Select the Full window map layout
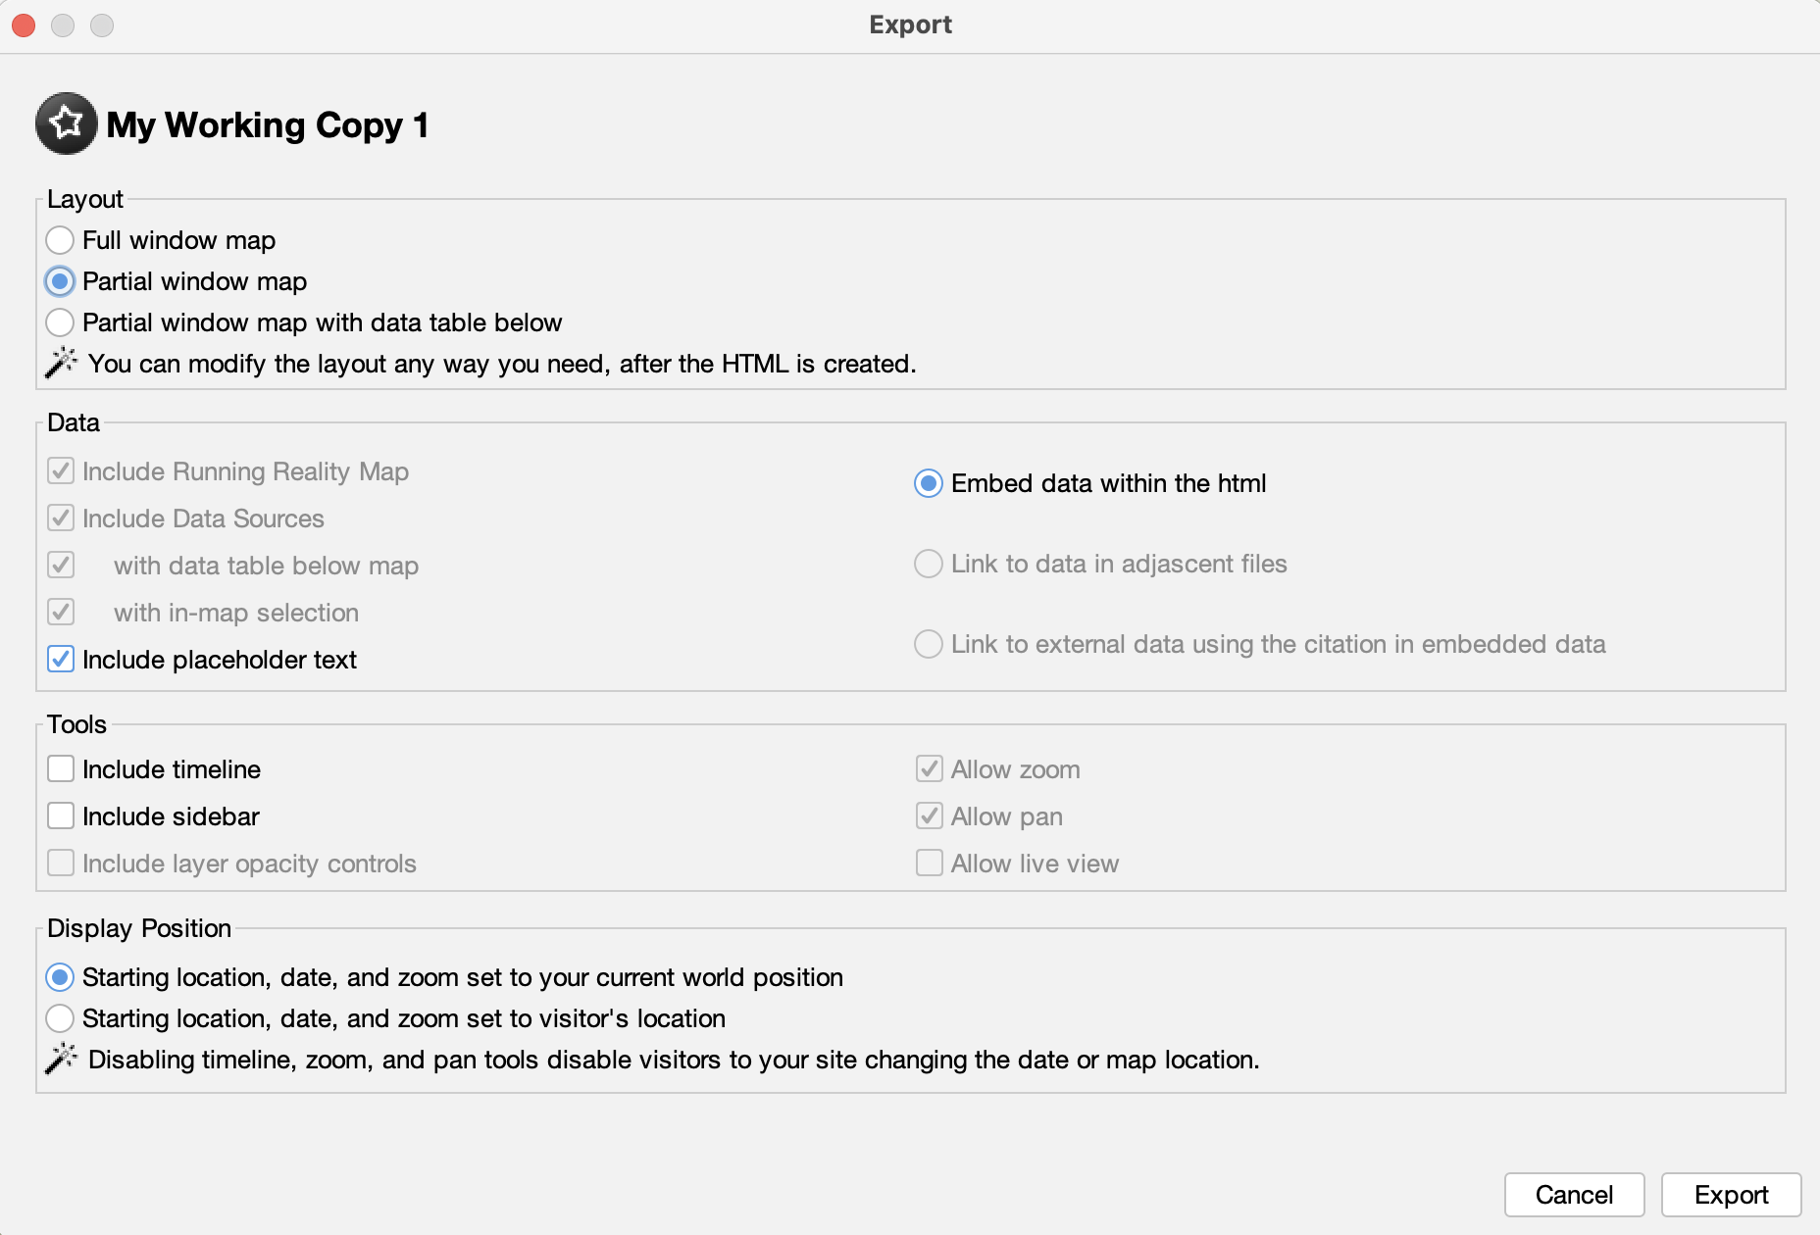 tap(60, 240)
